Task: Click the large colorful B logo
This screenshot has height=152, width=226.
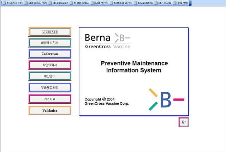Action: click(166, 99)
